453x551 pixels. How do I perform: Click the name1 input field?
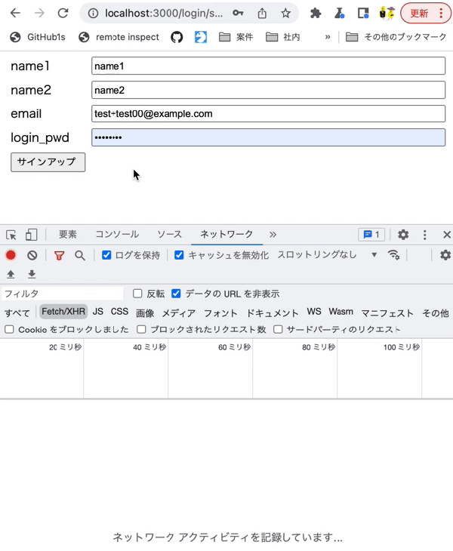[x=269, y=66]
